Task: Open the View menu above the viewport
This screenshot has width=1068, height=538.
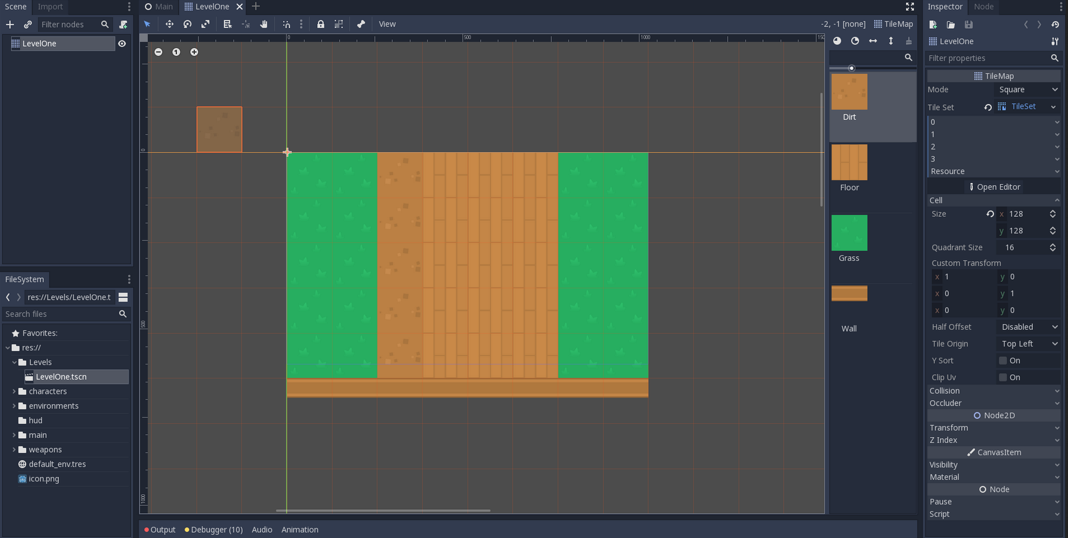Action: pyautogui.click(x=386, y=24)
